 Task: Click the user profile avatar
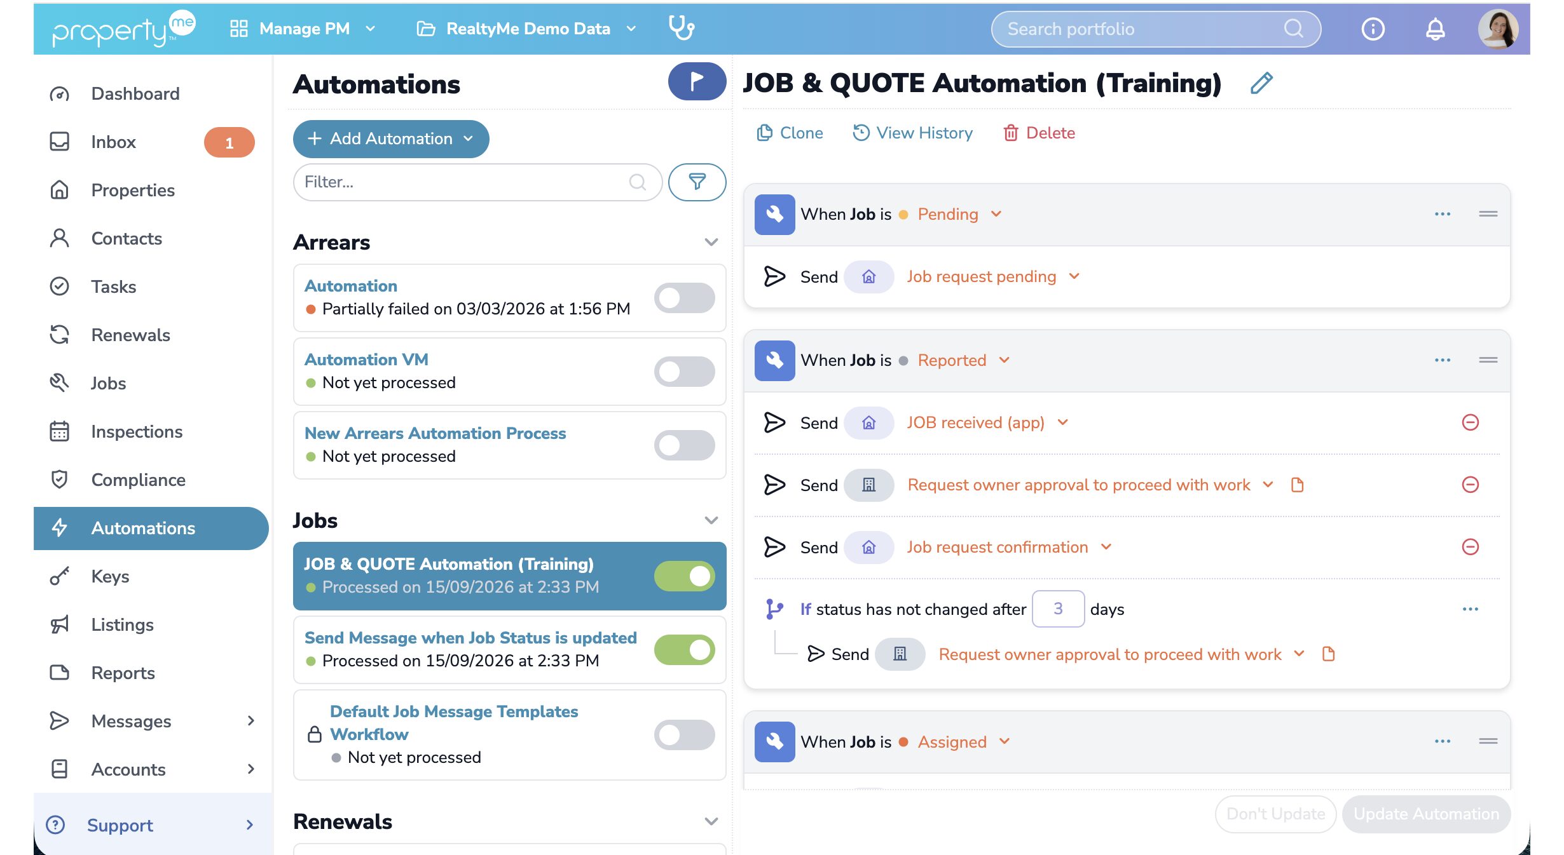[x=1498, y=29]
